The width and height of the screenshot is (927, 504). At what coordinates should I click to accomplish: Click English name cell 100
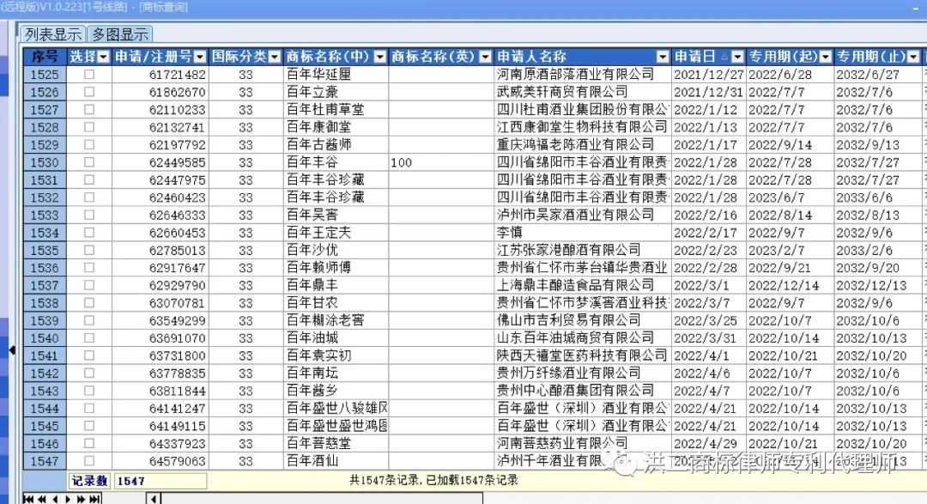click(401, 162)
